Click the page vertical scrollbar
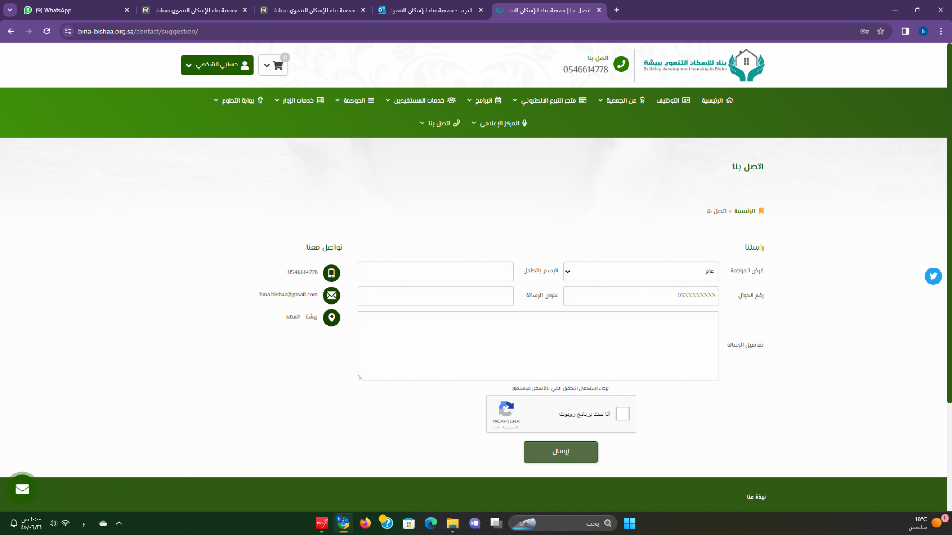Viewport: 952px width, 535px height. (x=949, y=223)
